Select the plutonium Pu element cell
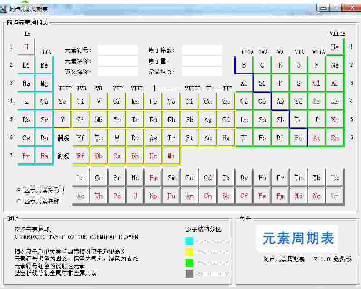This screenshot has width=361, height=289. coord(172,196)
